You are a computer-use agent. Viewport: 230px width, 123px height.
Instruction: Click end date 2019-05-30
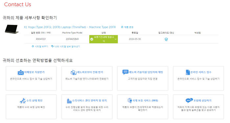(x=135, y=39)
